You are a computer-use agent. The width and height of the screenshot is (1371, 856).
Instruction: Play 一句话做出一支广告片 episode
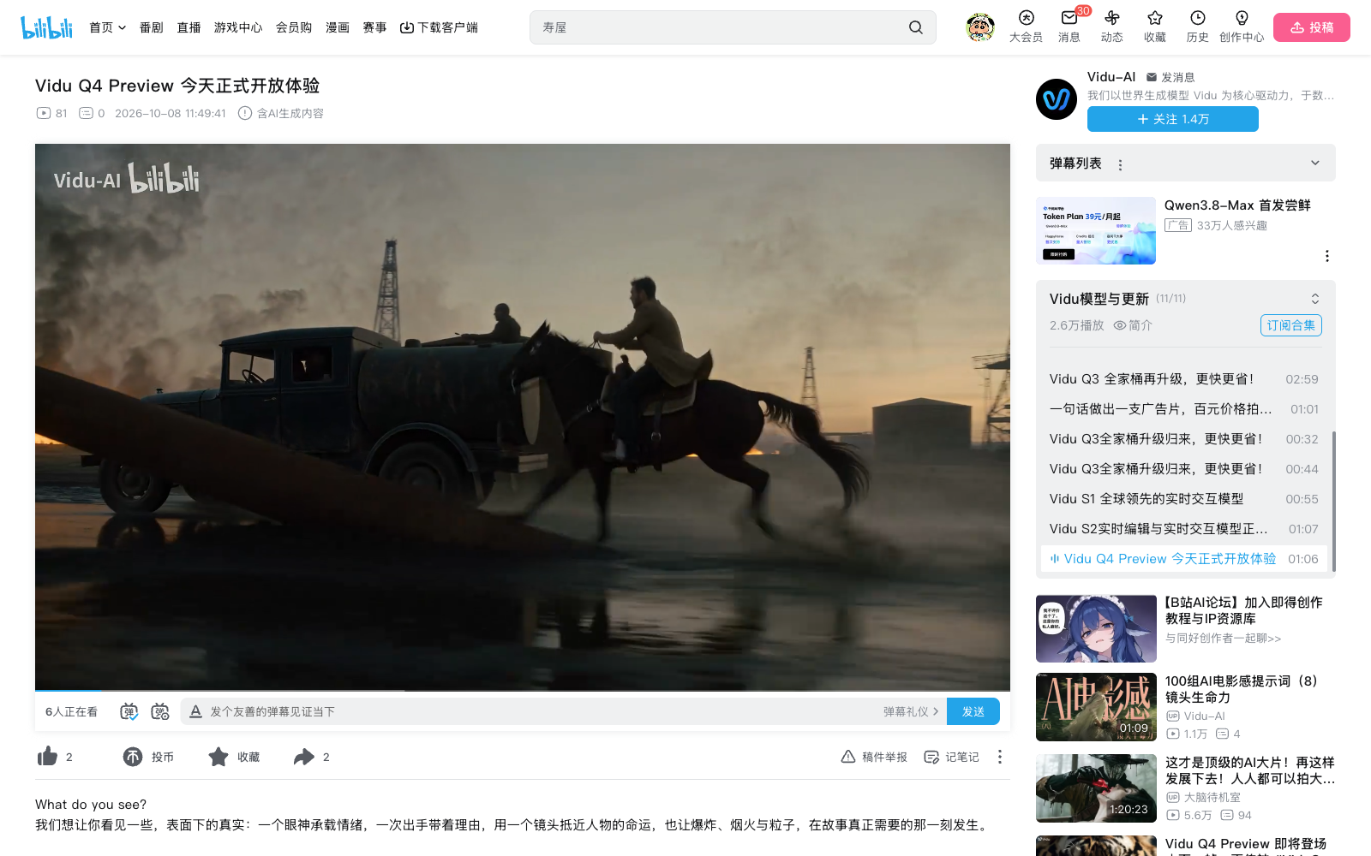click(1184, 409)
